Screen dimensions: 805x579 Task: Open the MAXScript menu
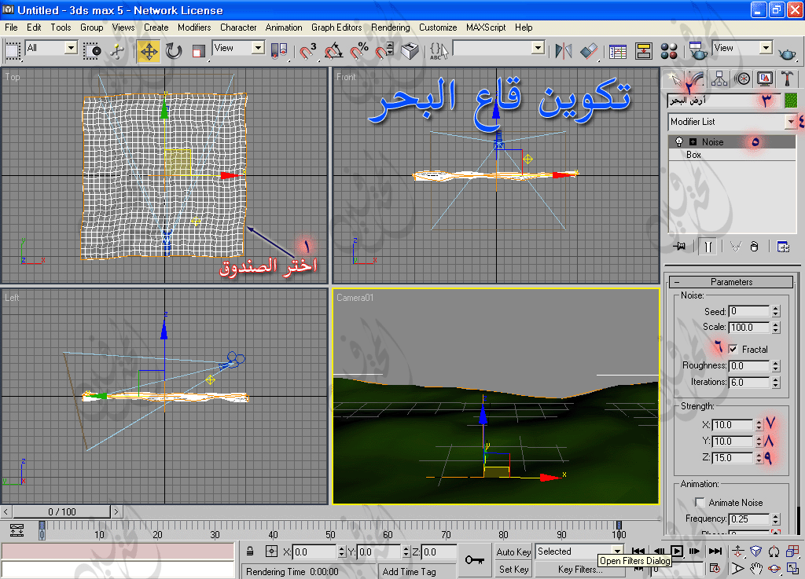[486, 27]
